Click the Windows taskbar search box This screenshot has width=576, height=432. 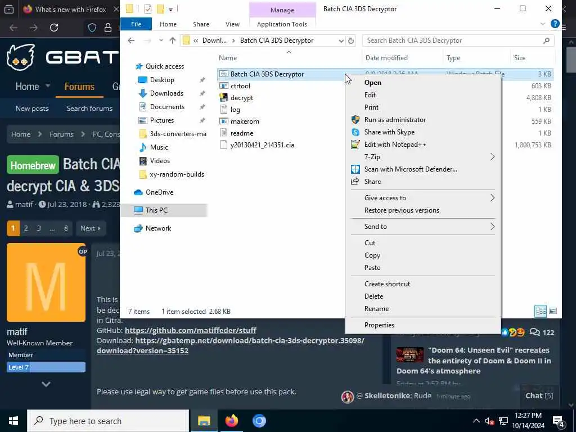click(108, 421)
